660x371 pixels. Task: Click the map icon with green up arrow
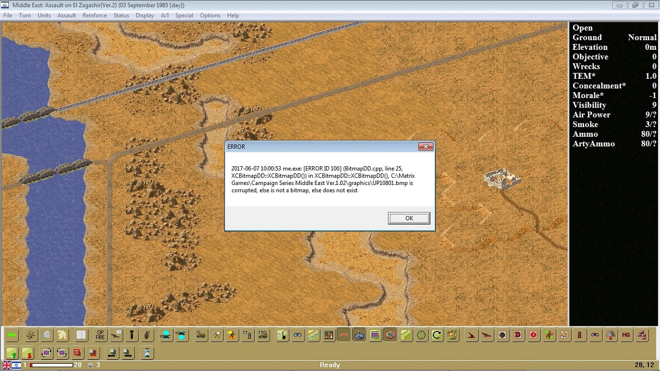point(12,353)
